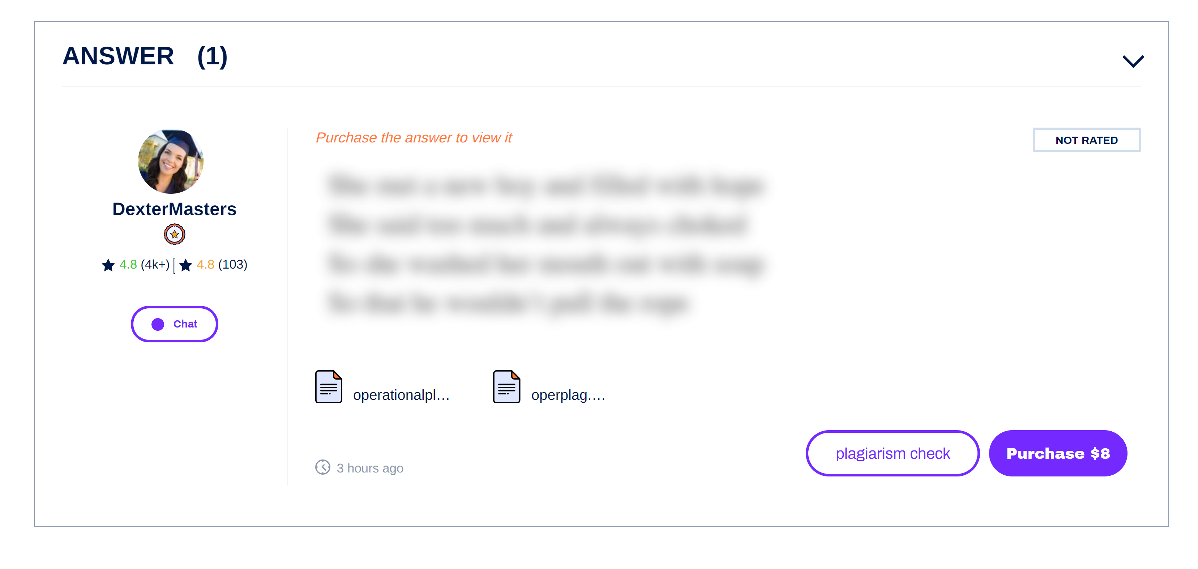The height and width of the screenshot is (569, 1198).
Task: Run the plagiarism check
Action: 893,453
